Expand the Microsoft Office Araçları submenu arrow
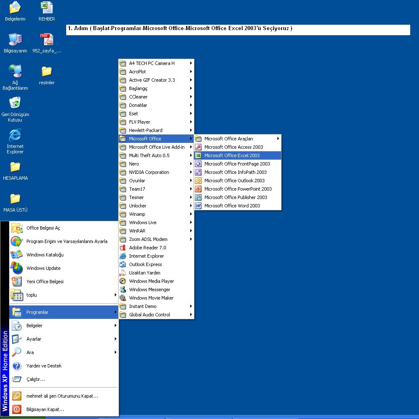The width and height of the screenshot is (419, 419). [277, 139]
